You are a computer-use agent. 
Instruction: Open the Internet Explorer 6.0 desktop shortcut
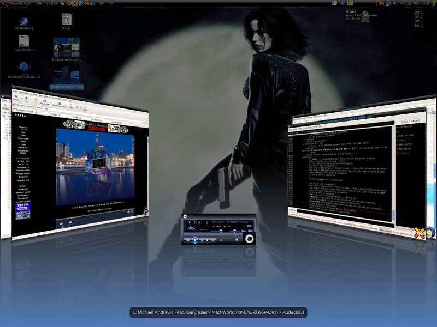click(x=24, y=68)
